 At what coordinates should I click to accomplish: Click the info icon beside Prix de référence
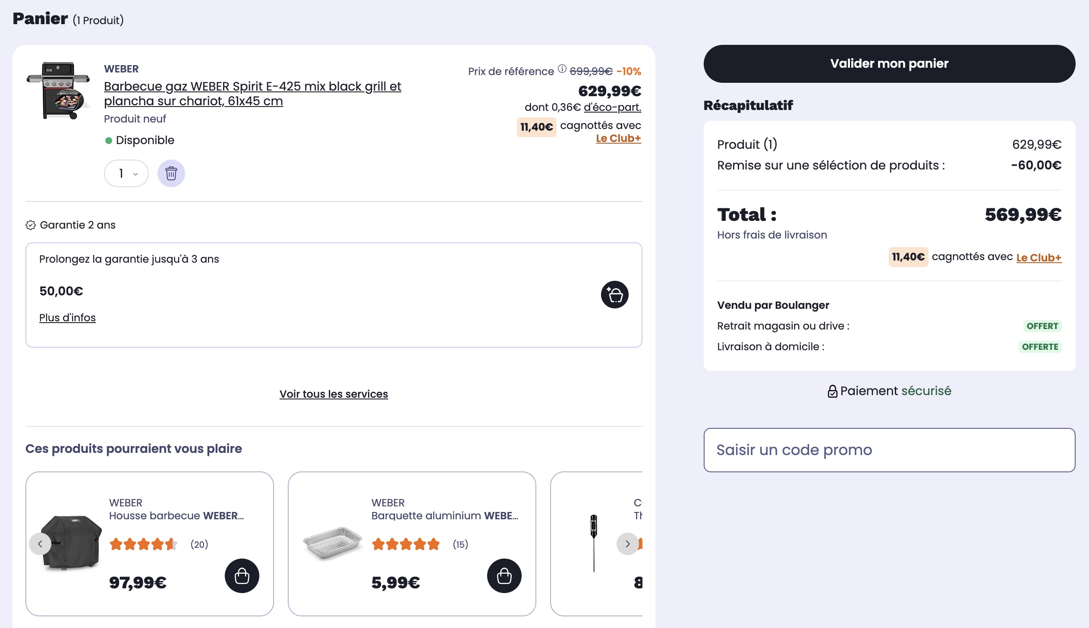click(562, 69)
